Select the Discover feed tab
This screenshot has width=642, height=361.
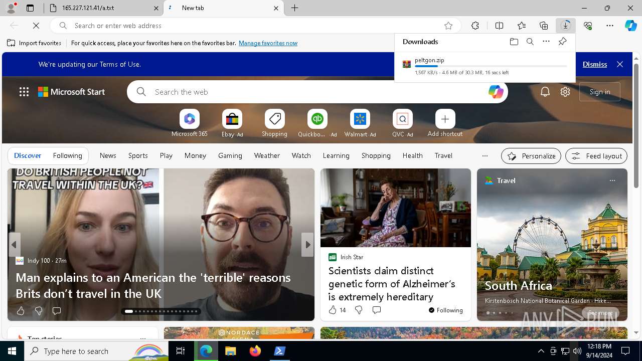28,155
